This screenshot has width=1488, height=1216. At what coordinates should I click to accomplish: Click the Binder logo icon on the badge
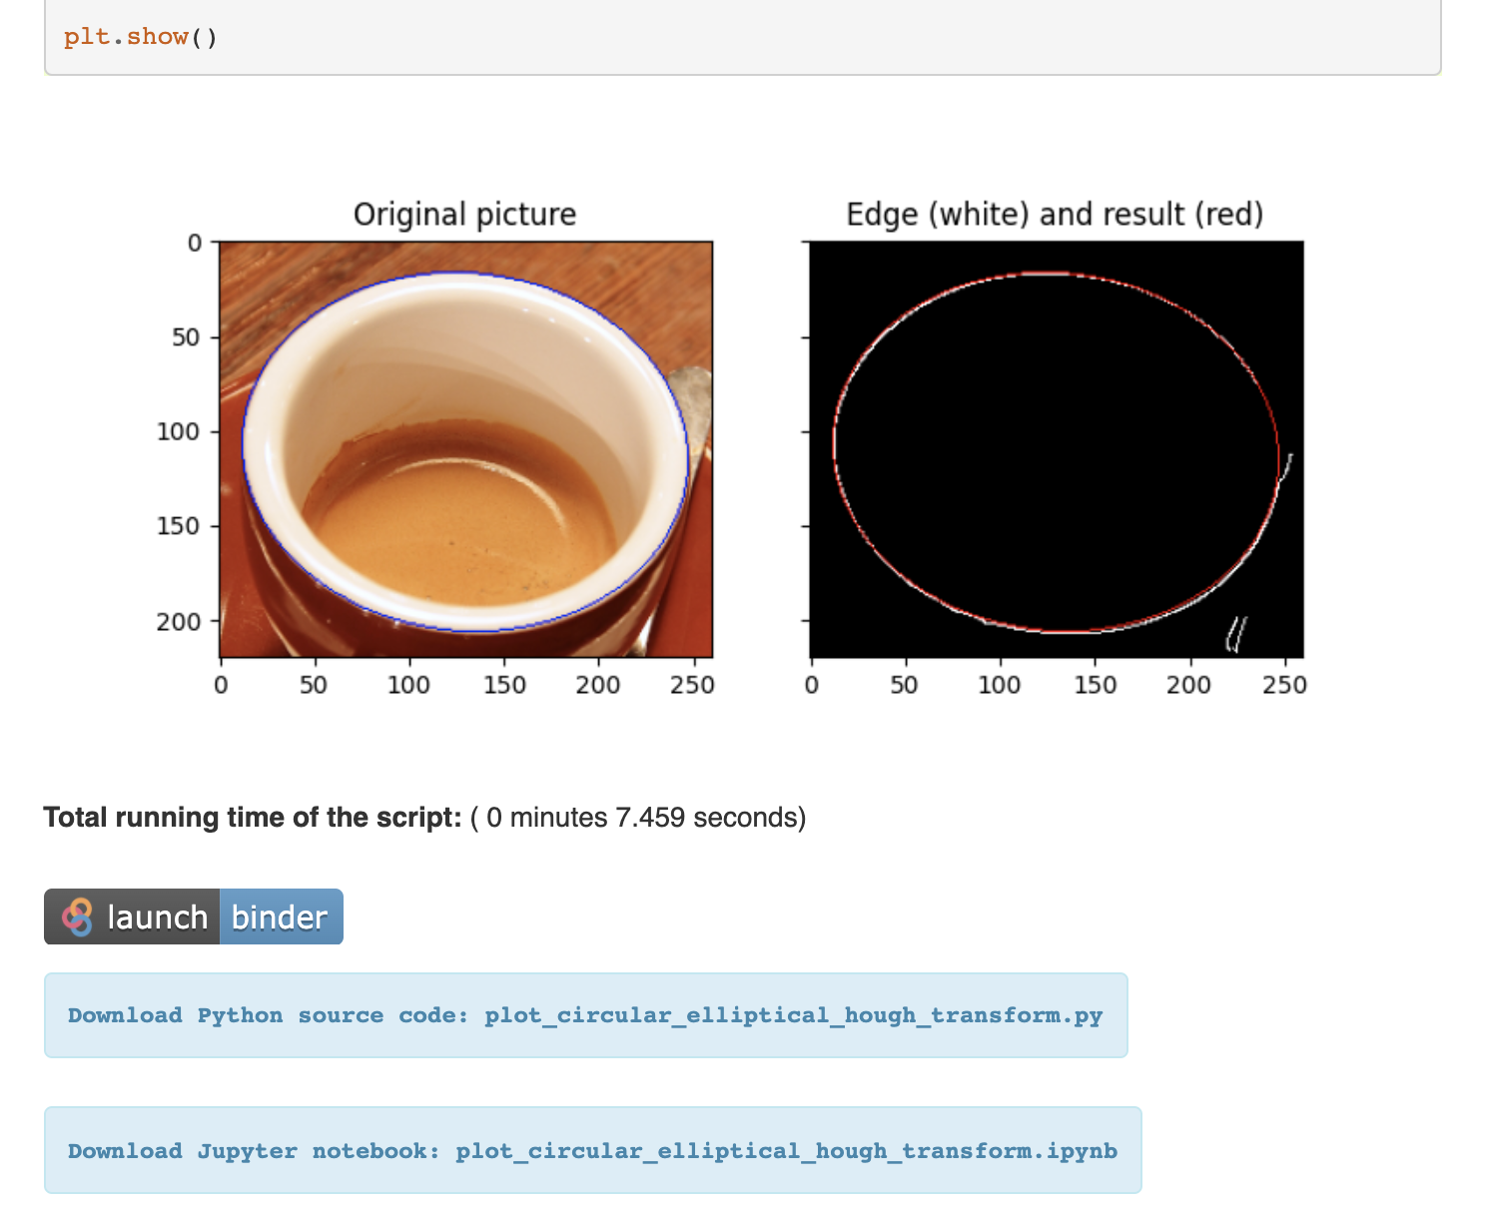(78, 916)
